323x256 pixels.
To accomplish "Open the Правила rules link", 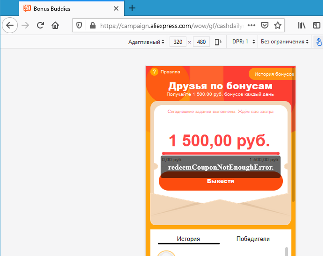I will (170, 72).
